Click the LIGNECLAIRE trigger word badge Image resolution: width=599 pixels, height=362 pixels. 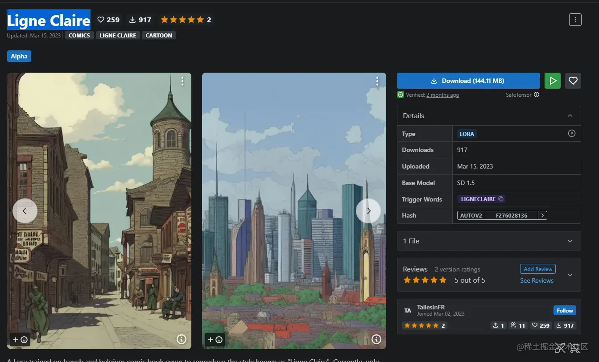pos(481,199)
